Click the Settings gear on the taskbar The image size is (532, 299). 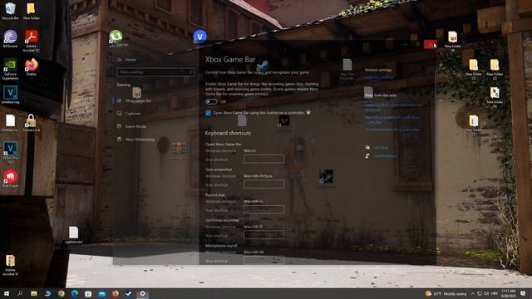coord(142,293)
